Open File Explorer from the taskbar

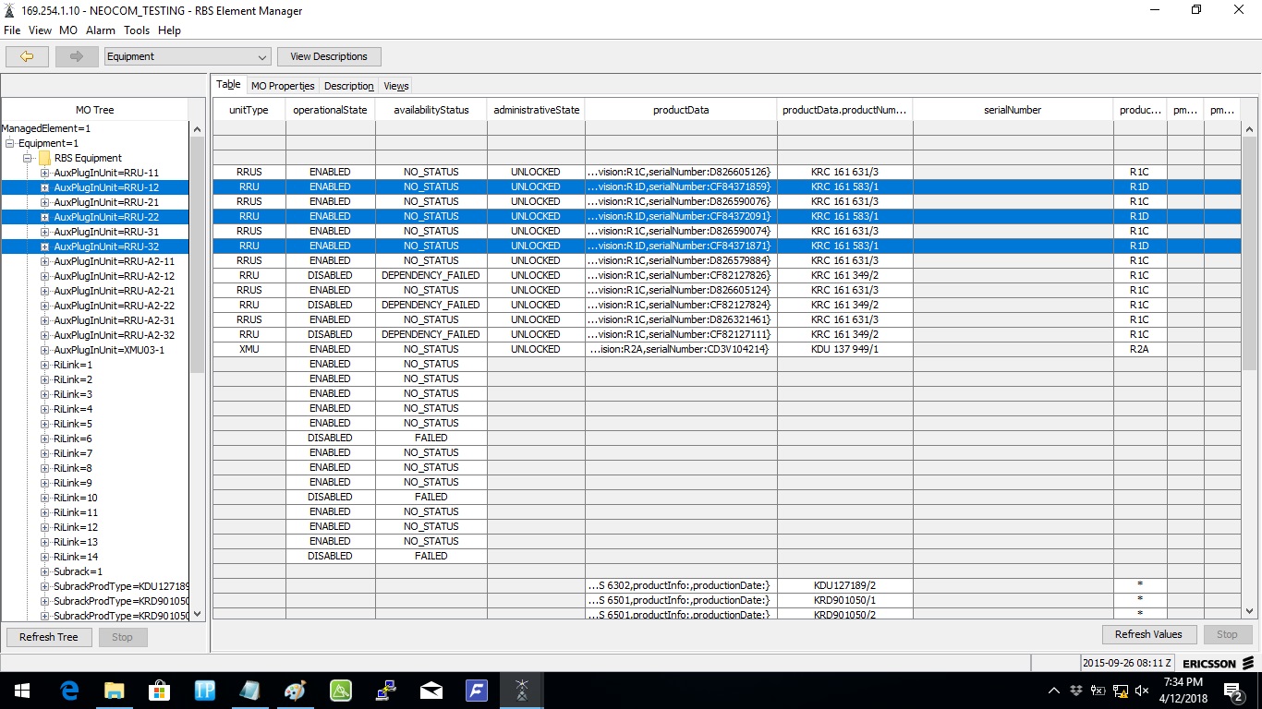115,691
